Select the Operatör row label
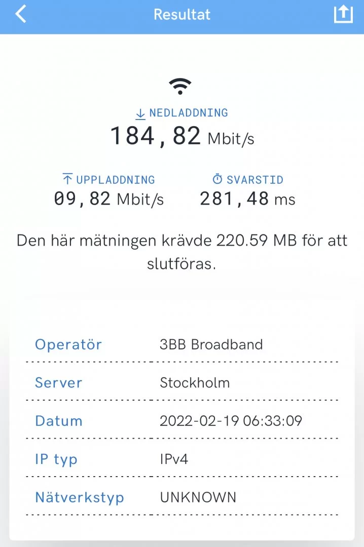Screen dimensions: 364x547 click(68, 345)
